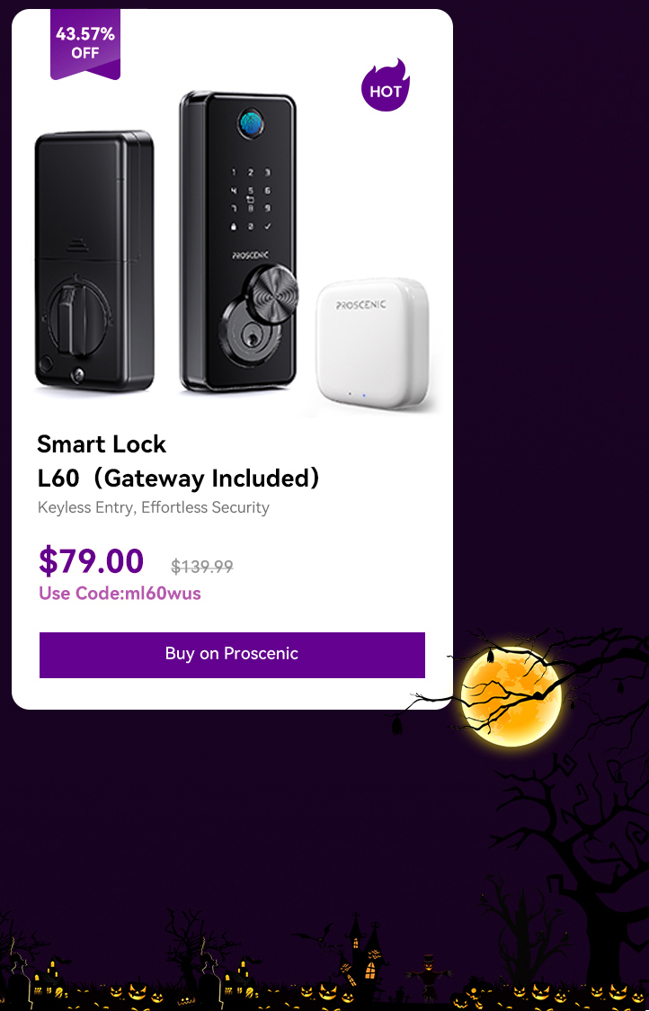This screenshot has width=649, height=1011.
Task: Click the 43.57% OFF discount ribbon
Action: click(85, 44)
